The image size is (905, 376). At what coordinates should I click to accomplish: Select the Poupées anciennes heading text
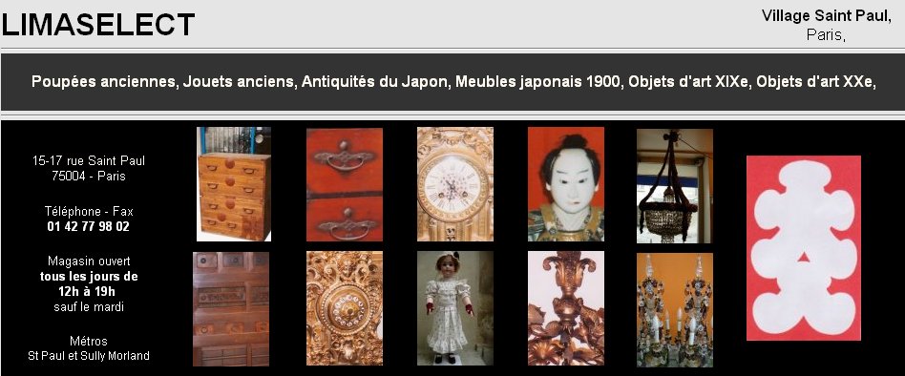[104, 82]
